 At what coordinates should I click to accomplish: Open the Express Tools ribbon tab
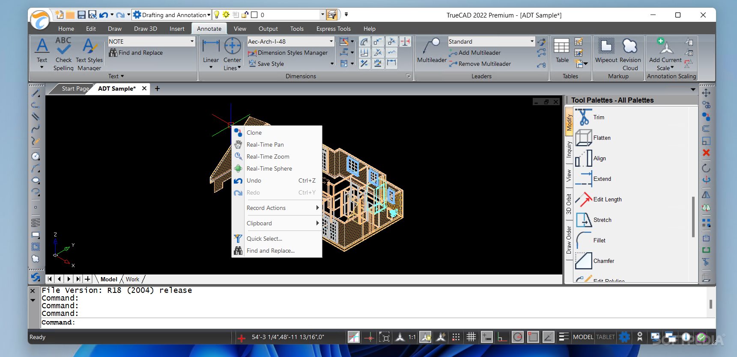[x=333, y=29]
